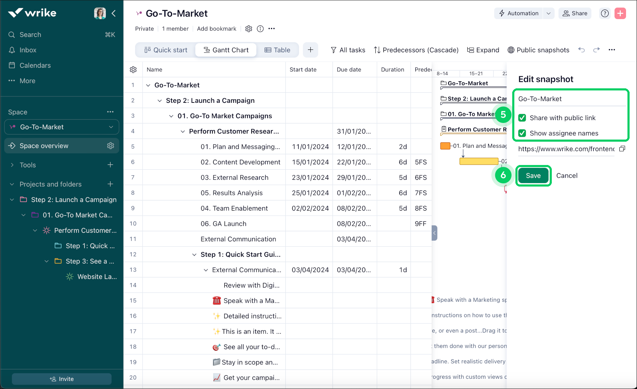Click the copy link icon beside snapshot URL
637x389 pixels.
(622, 149)
